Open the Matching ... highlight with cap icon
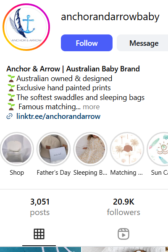This screenshot has height=252, width=168. [x=127, y=149]
